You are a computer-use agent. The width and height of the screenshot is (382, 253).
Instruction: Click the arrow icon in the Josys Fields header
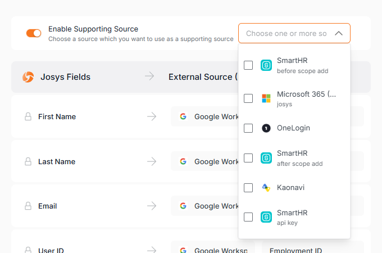[x=149, y=76]
